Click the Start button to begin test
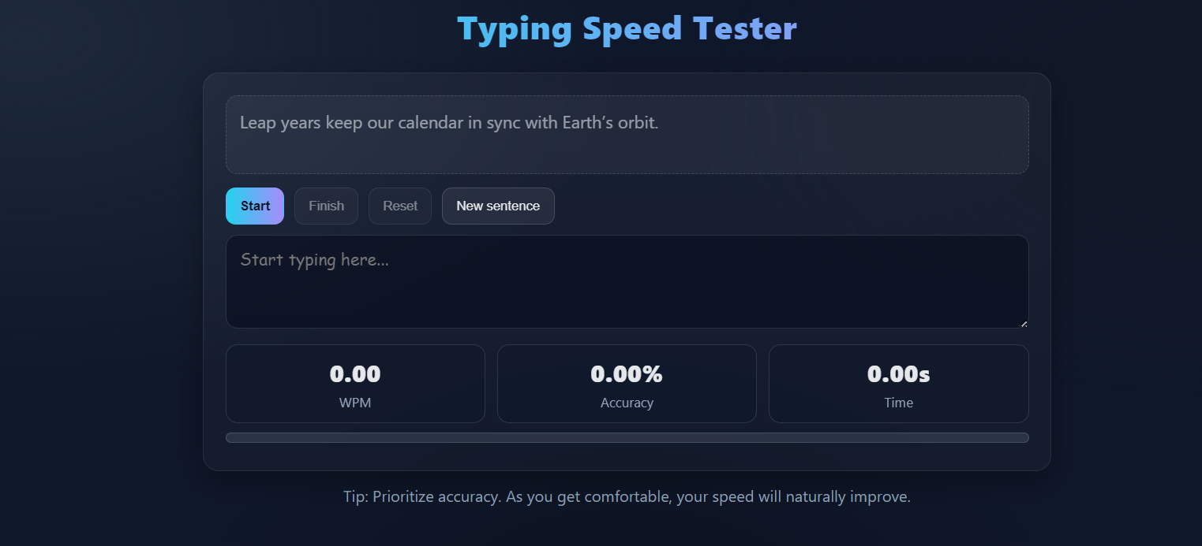This screenshot has height=546, width=1202. click(x=254, y=206)
